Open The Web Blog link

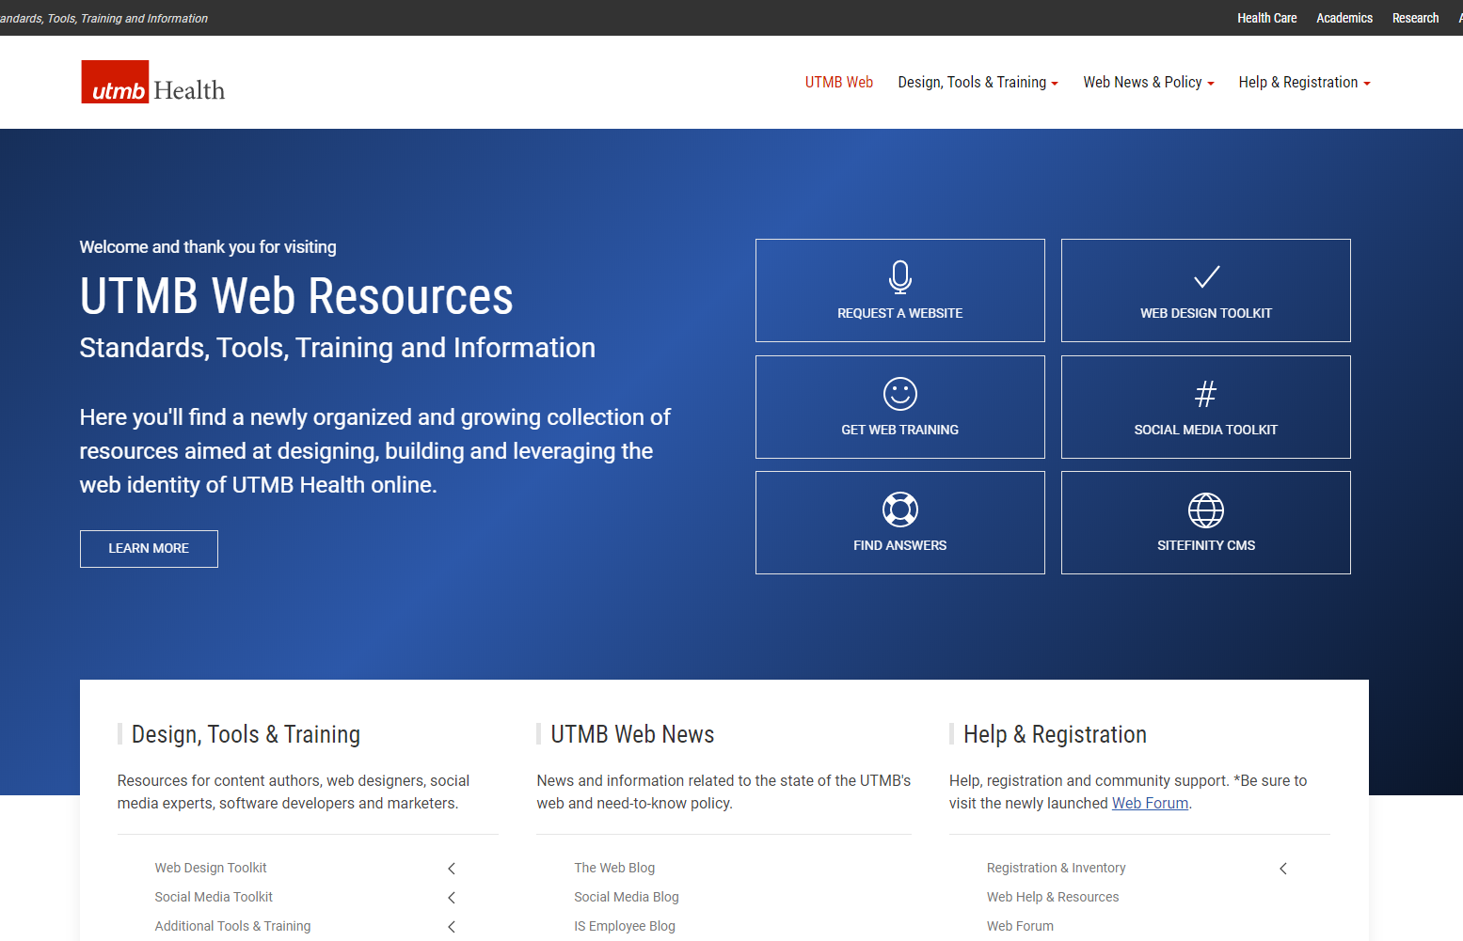click(x=614, y=868)
